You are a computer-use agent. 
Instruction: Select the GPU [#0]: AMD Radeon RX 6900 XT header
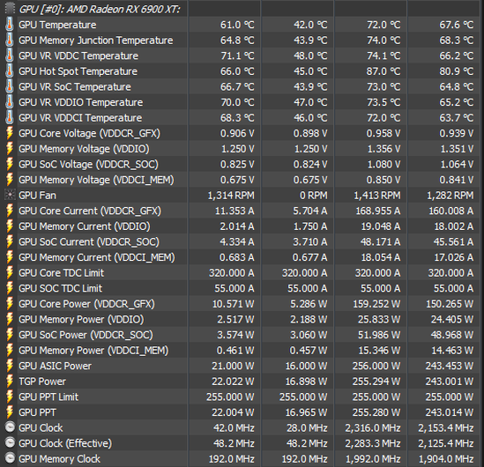(x=100, y=9)
